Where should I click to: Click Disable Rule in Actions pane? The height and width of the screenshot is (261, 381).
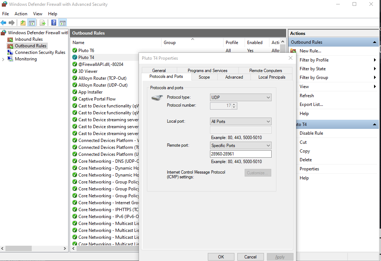[x=311, y=133]
